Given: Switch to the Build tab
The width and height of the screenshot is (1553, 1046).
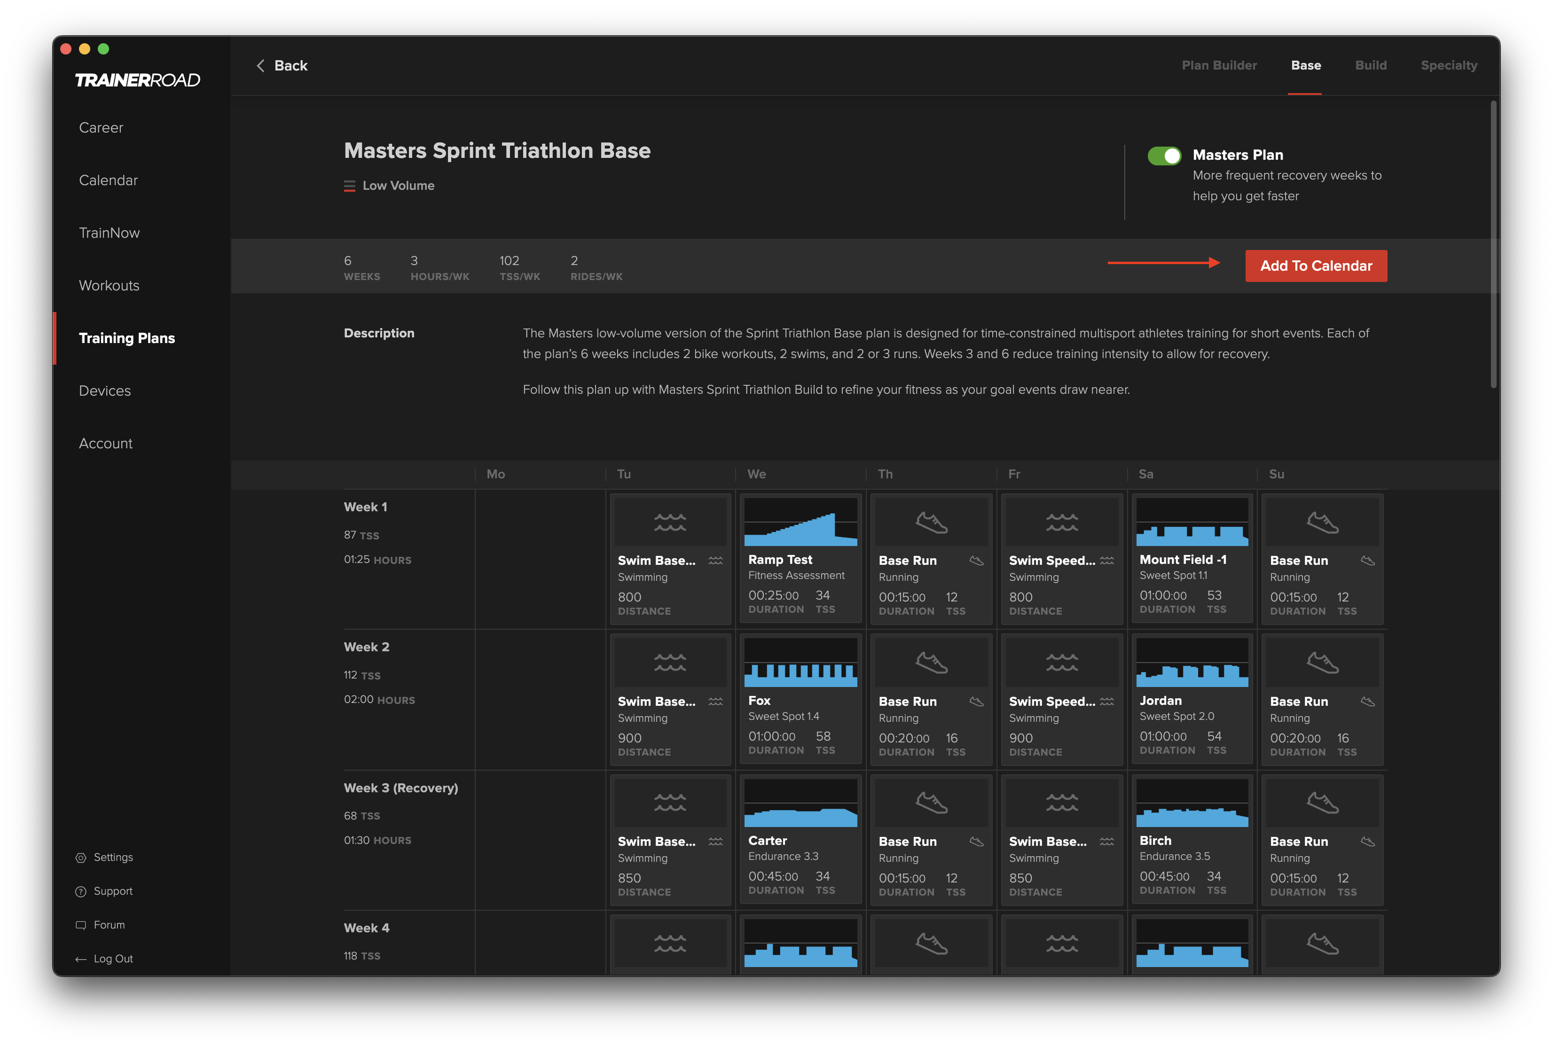Looking at the screenshot, I should coord(1370,65).
